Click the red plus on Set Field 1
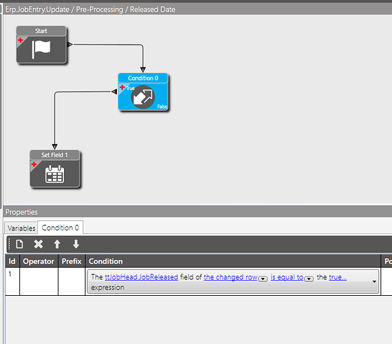 coord(34,164)
